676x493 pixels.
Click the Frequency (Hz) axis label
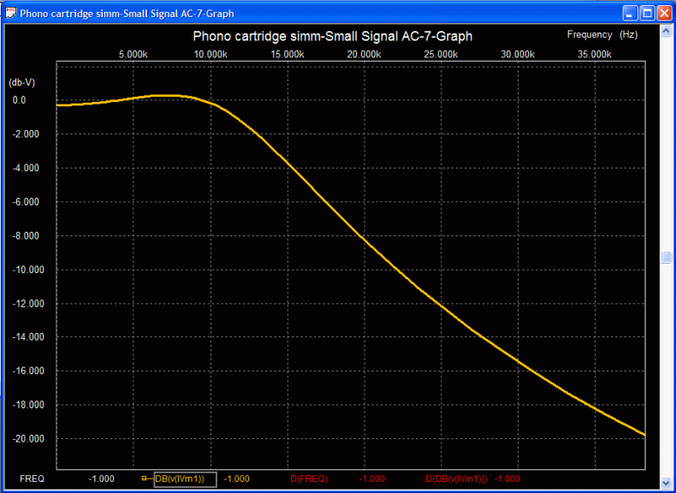602,34
